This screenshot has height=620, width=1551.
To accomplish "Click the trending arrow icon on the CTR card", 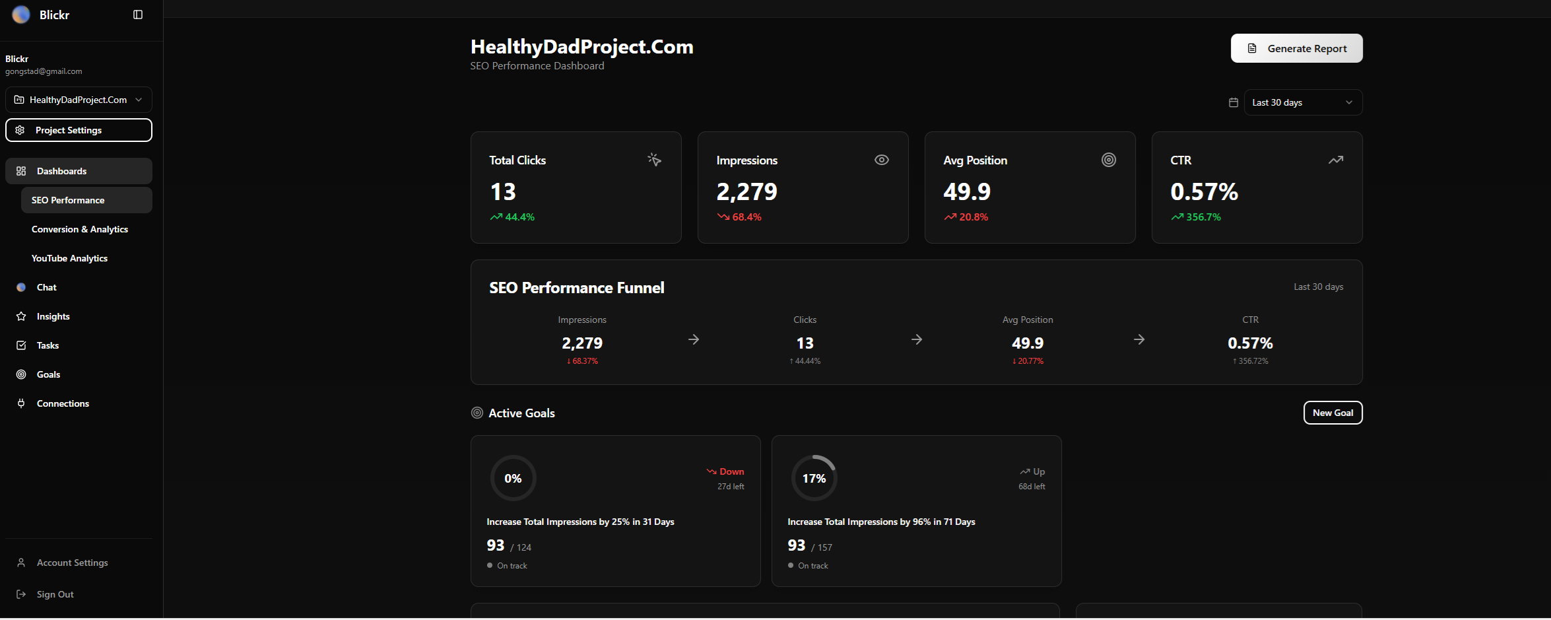I will (1336, 159).
